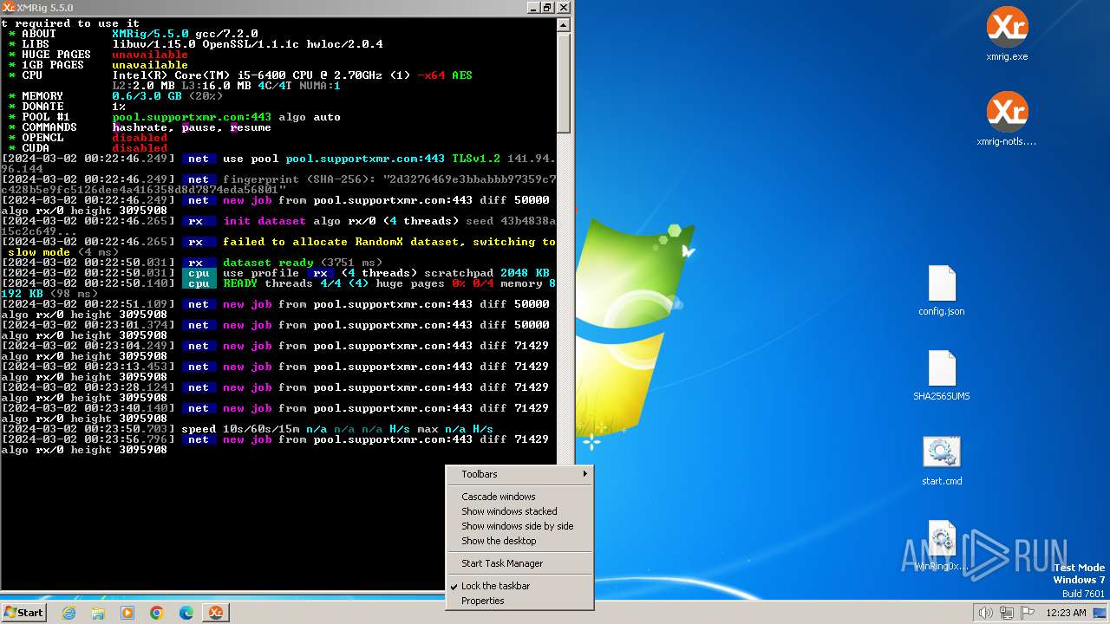Close the XMRig 5.5.0 window
The height and width of the screenshot is (624, 1110).
click(x=563, y=8)
